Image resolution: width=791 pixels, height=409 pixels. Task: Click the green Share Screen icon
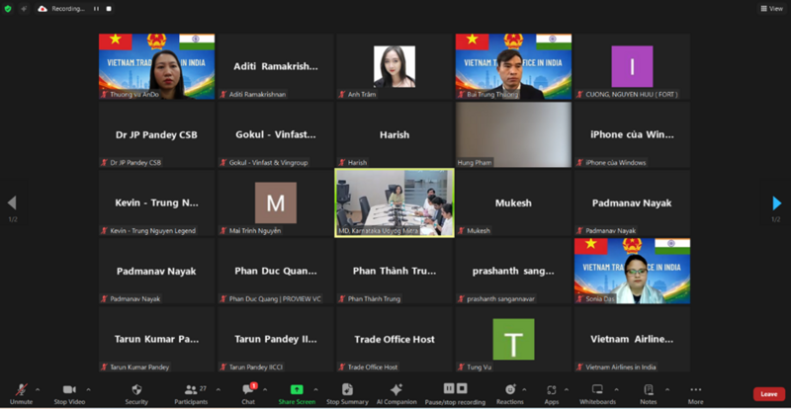pyautogui.click(x=297, y=392)
